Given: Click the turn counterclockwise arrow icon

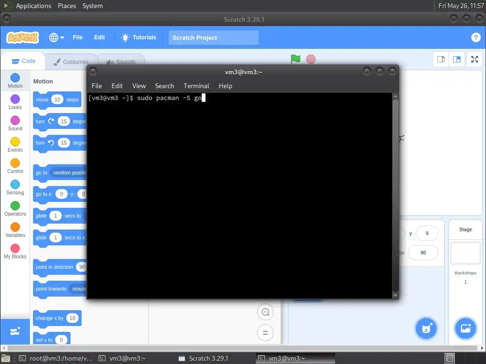Looking at the screenshot, I should 51,143.
